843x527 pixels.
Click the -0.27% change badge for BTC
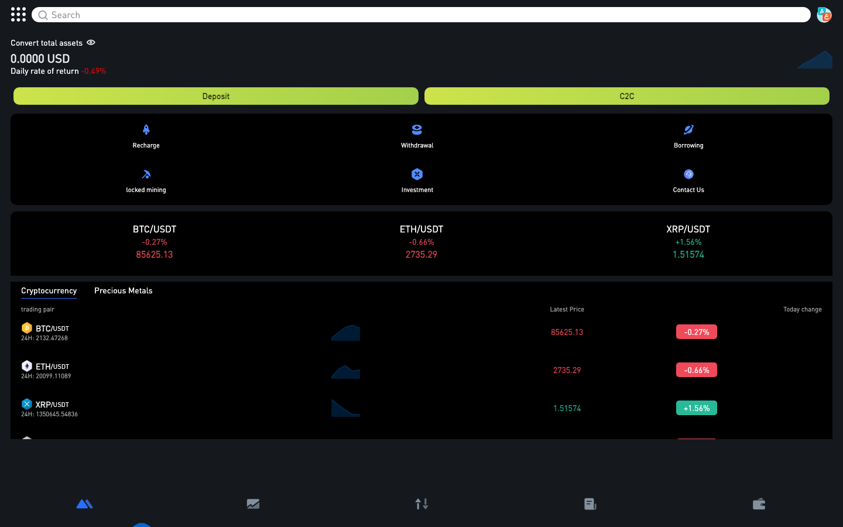click(697, 332)
